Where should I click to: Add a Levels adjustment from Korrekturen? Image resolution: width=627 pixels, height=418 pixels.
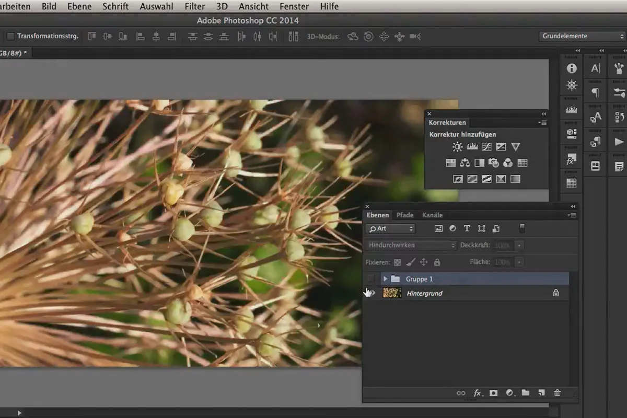pyautogui.click(x=472, y=147)
